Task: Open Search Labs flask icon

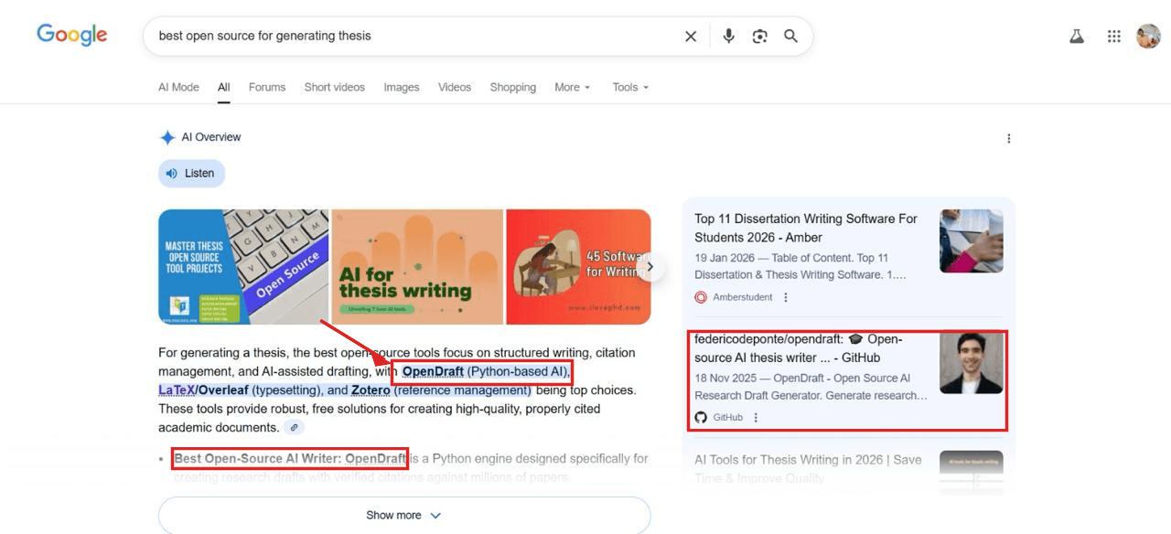Action: [1077, 37]
